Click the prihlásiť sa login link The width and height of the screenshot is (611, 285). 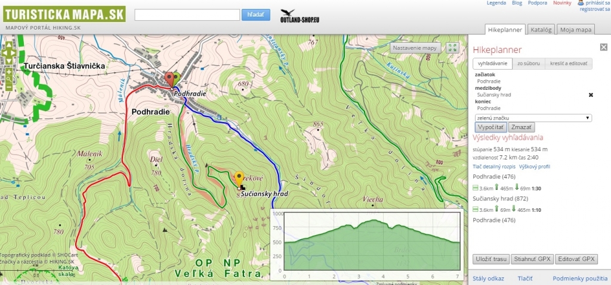[598, 3]
